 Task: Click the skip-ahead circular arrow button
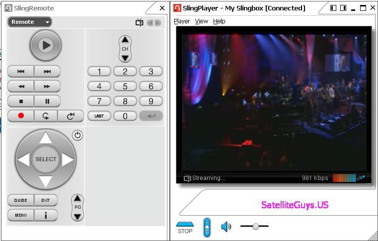pos(71,116)
